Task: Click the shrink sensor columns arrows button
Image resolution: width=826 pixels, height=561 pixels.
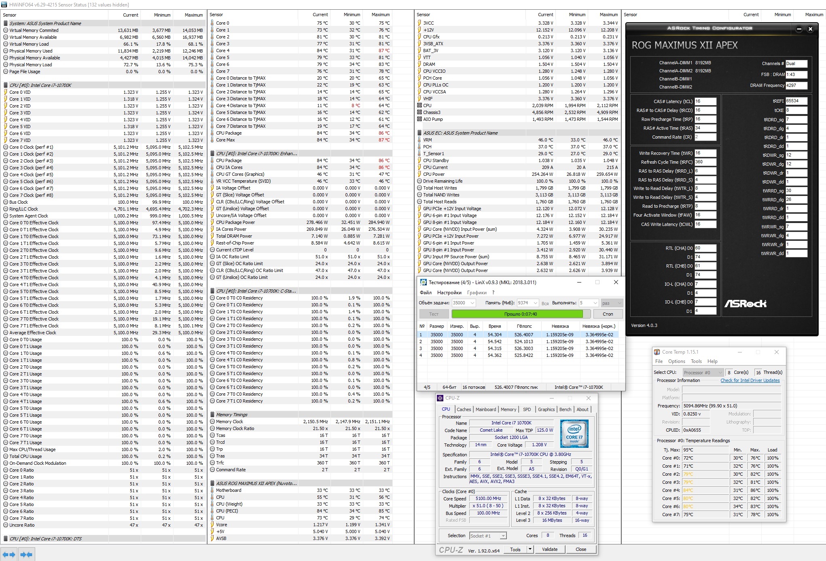Action: pos(26,555)
